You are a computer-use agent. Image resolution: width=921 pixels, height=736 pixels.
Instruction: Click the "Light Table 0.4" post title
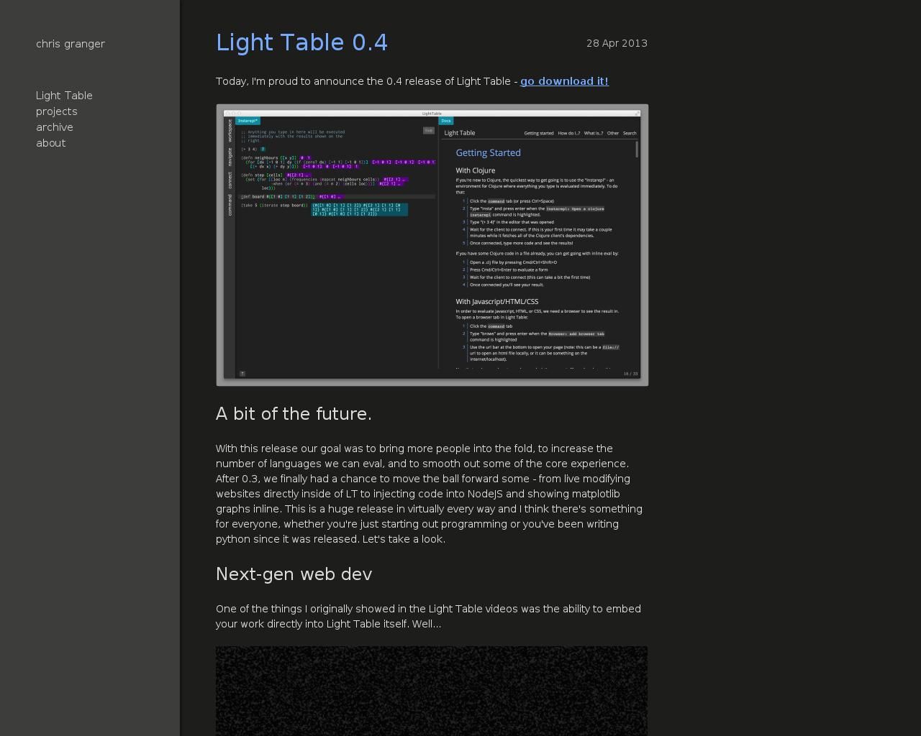(x=302, y=42)
